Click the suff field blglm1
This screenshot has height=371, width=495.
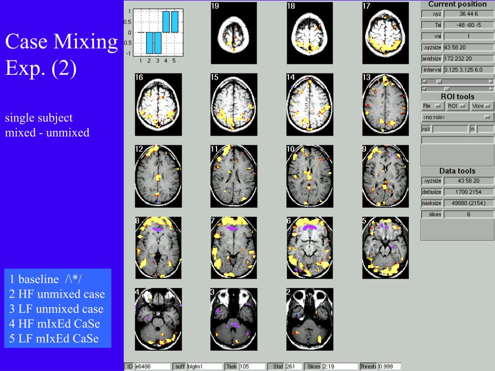tap(205, 367)
